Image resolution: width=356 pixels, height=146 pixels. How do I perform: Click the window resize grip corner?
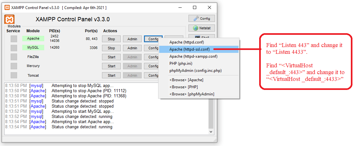pos(215,140)
